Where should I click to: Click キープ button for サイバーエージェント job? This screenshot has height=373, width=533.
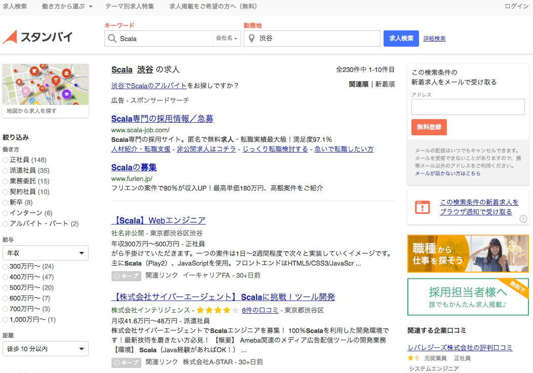click(x=127, y=363)
